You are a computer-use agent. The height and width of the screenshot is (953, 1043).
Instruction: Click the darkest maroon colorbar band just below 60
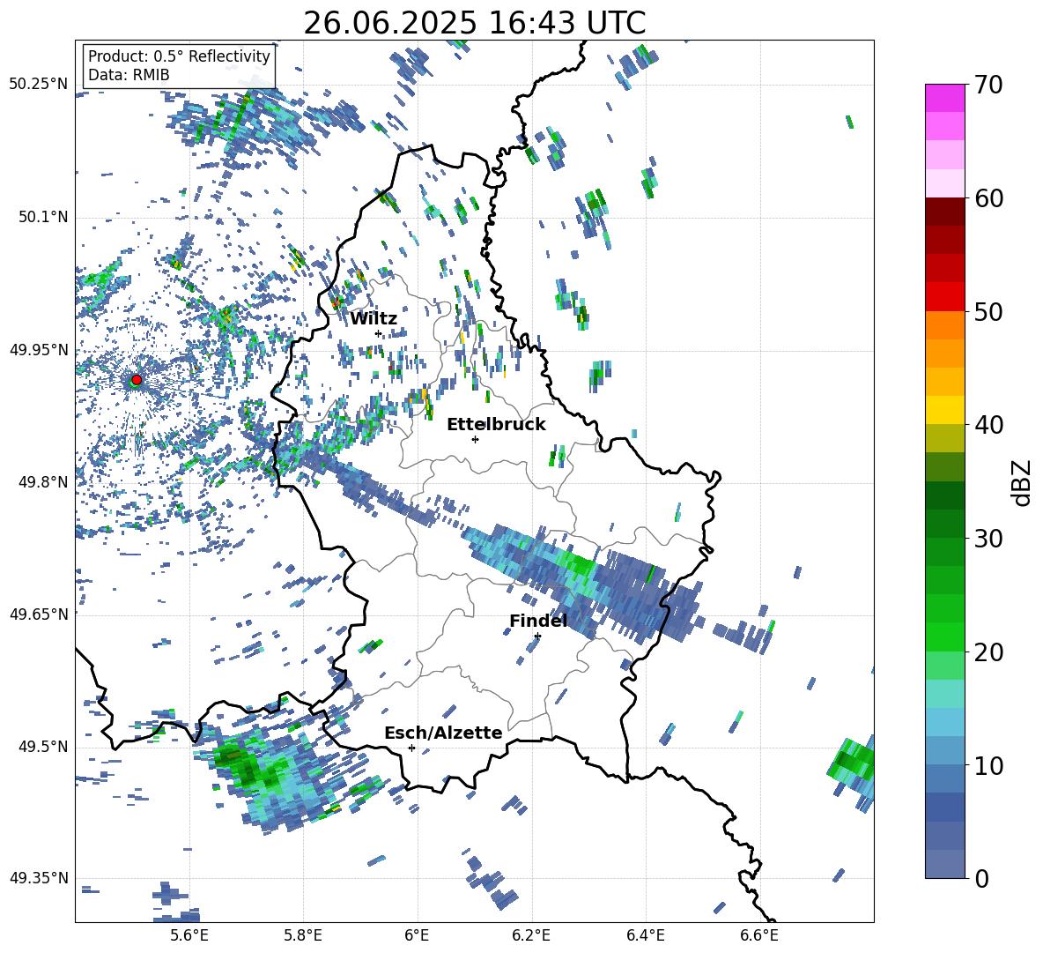click(x=944, y=212)
